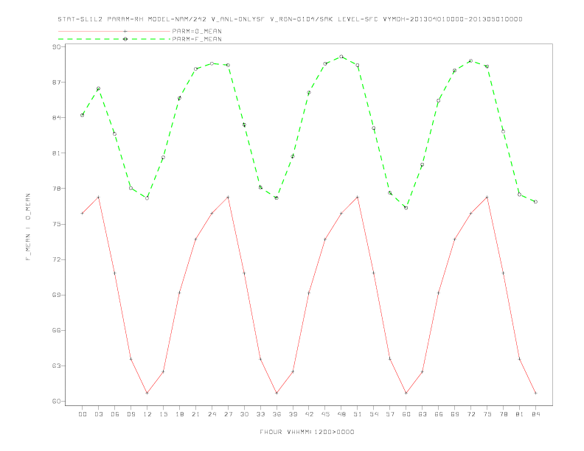Click green F_MEAN circle marker at hour 24
The height and width of the screenshot is (451, 584).
click(x=212, y=63)
